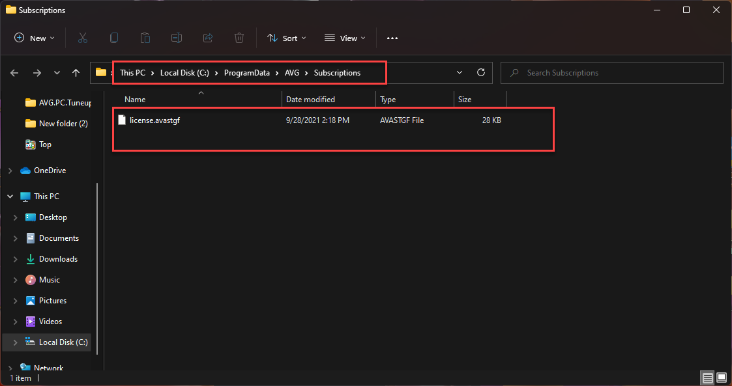Select Documents in the navigation pane
732x386 pixels.
(51, 238)
